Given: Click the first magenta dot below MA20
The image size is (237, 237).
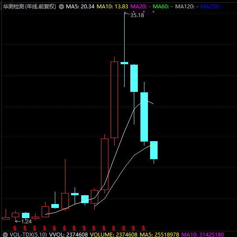Looking at the screenshot, I should click(x=133, y=12).
